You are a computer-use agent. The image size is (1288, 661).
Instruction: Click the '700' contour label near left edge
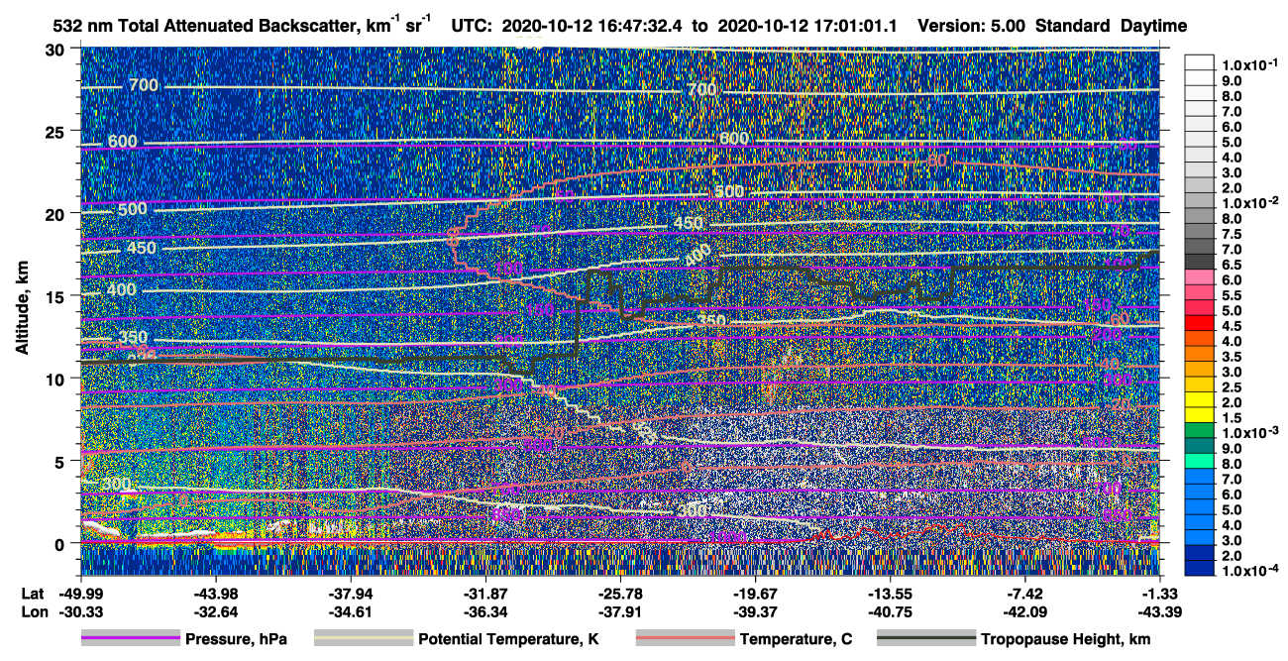[143, 86]
